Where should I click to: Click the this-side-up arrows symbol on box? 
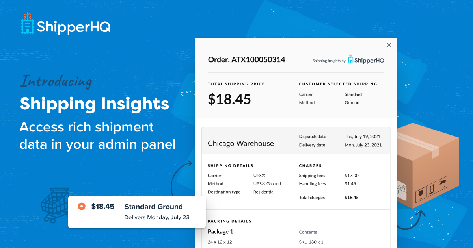click(432, 189)
